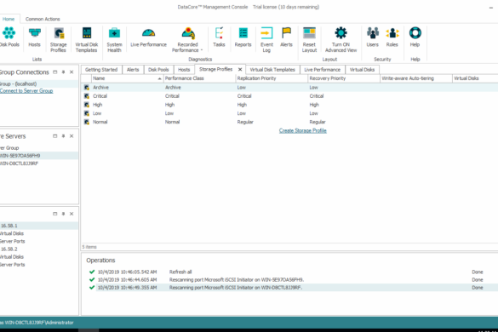The width and height of the screenshot is (498, 332).
Task: Turn ON Advanced View gear icon
Action: (341, 39)
